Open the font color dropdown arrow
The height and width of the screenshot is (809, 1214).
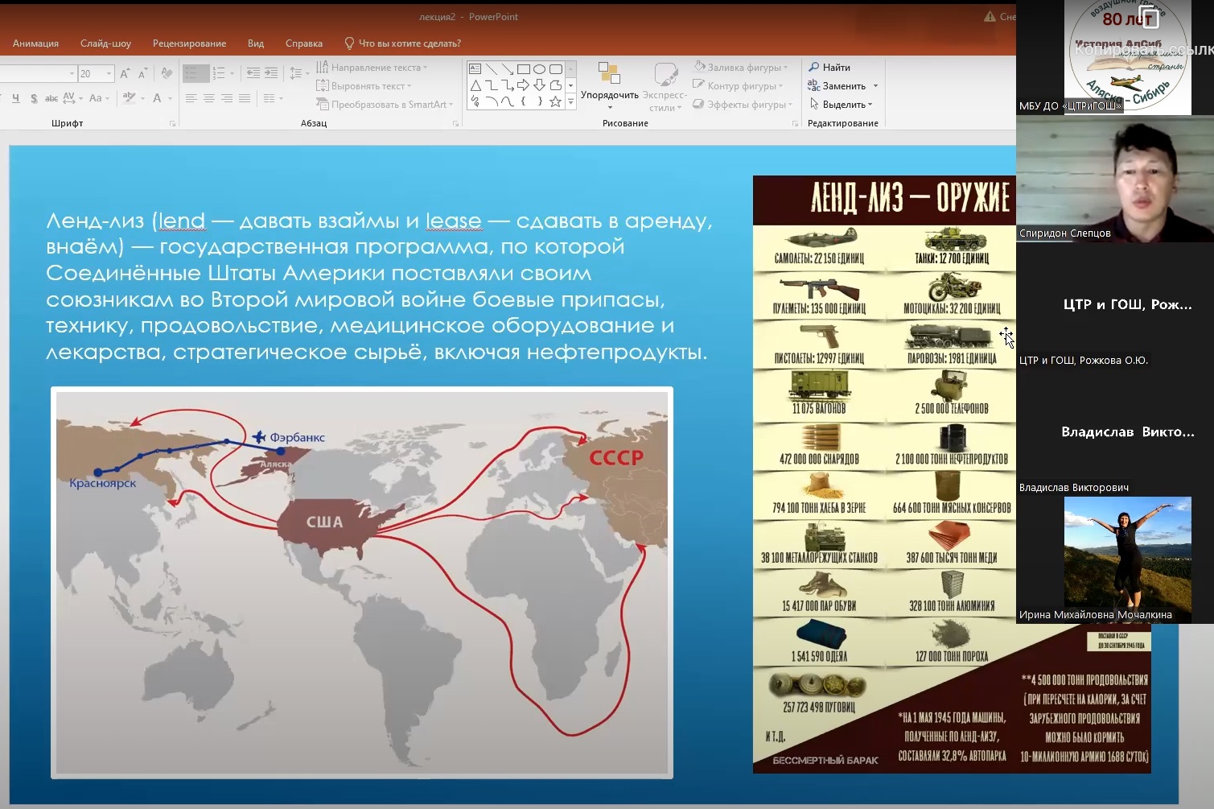click(170, 98)
